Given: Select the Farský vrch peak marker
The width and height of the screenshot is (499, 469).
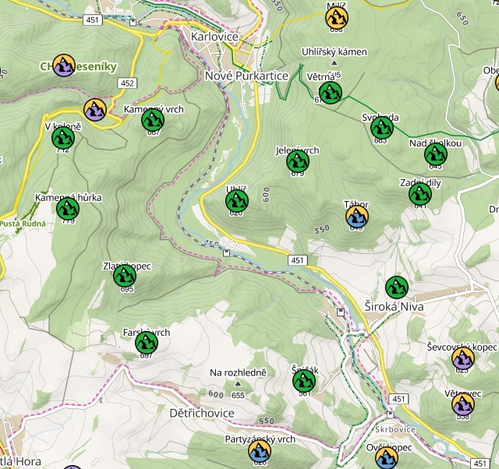Looking at the screenshot, I should coord(146,343).
